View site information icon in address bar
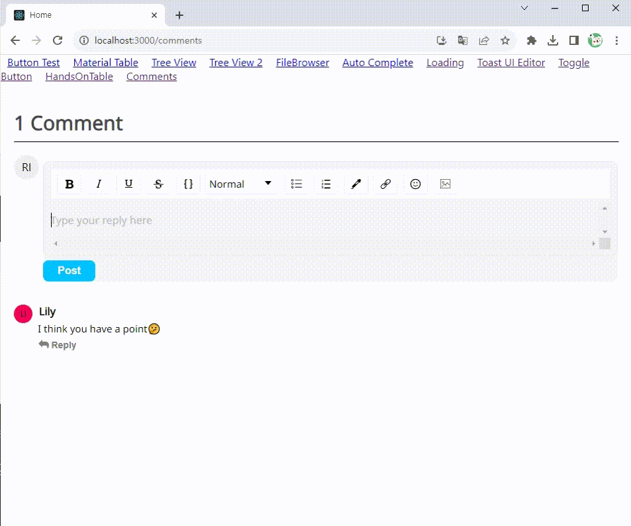The width and height of the screenshot is (631, 526). (84, 40)
